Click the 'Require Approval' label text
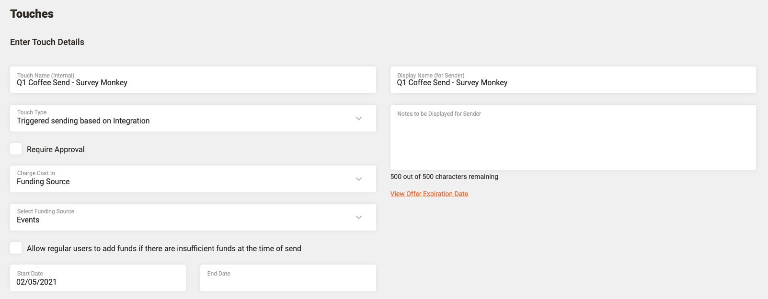 click(56, 150)
